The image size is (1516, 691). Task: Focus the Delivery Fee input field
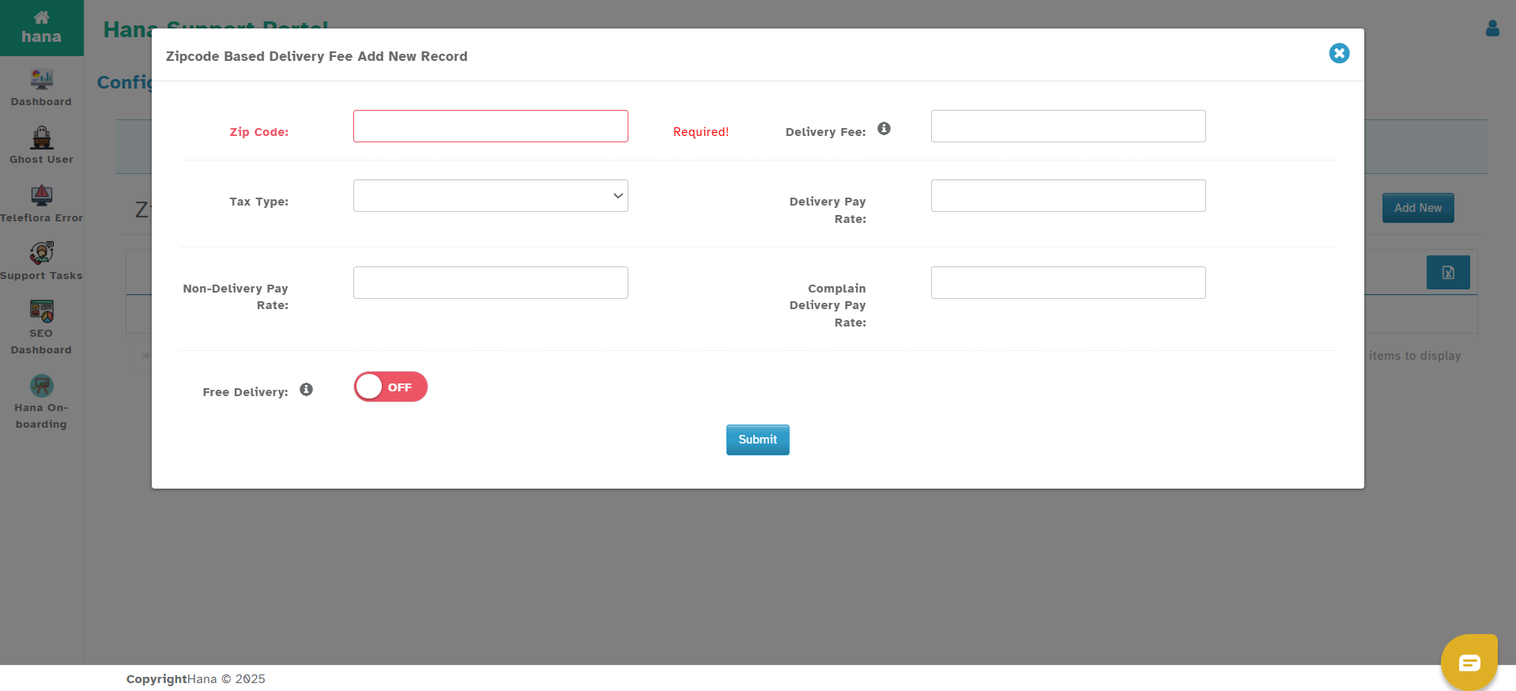1069,126
